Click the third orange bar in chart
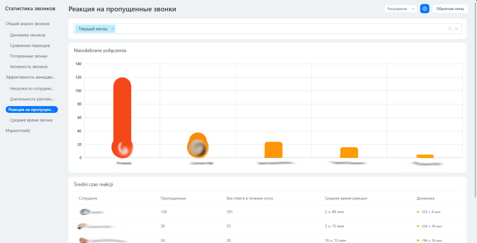 pyautogui.click(x=273, y=150)
